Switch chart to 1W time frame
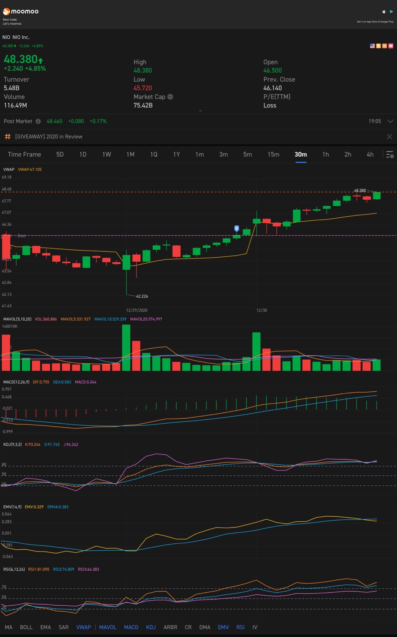This screenshot has height=637, width=397. point(107,155)
